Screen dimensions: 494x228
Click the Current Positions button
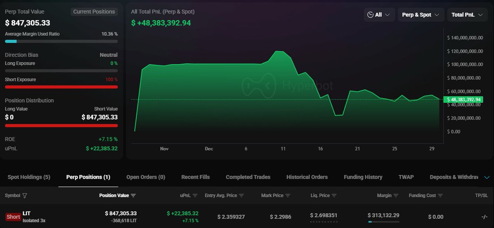[x=94, y=12]
